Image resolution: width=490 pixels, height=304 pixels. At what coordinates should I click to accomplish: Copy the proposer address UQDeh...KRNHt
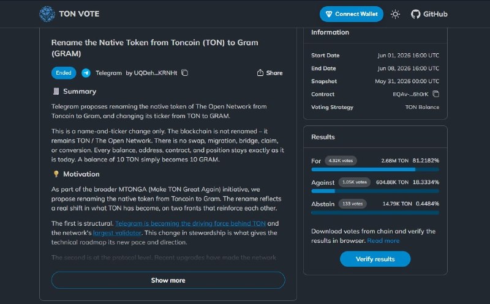pyautogui.click(x=185, y=73)
